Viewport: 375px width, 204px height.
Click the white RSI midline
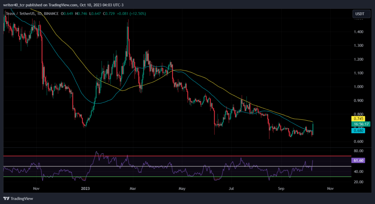coord(177,166)
